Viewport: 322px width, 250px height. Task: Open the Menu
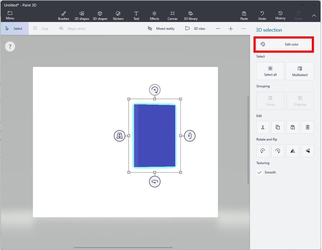click(x=10, y=15)
